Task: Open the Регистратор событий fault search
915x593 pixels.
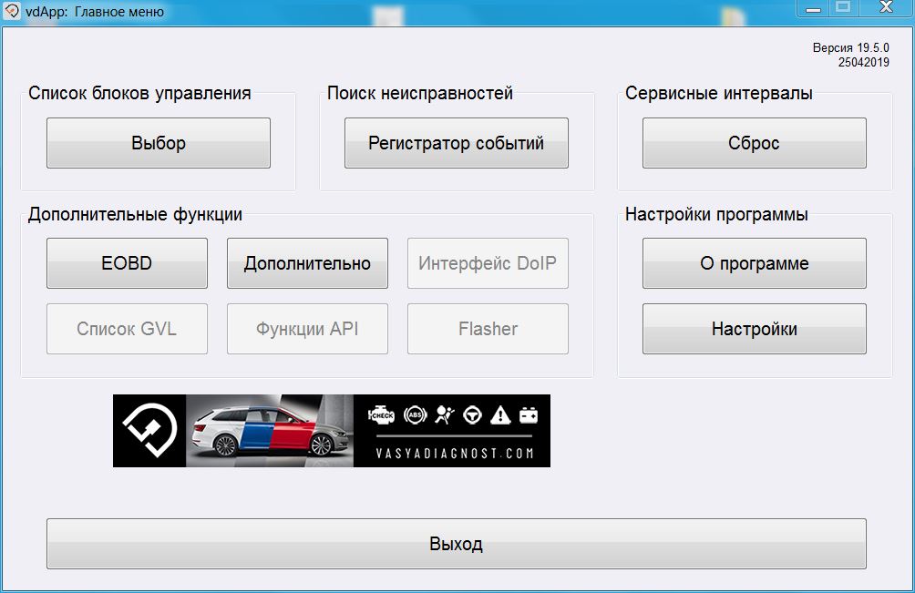Action: [x=457, y=143]
